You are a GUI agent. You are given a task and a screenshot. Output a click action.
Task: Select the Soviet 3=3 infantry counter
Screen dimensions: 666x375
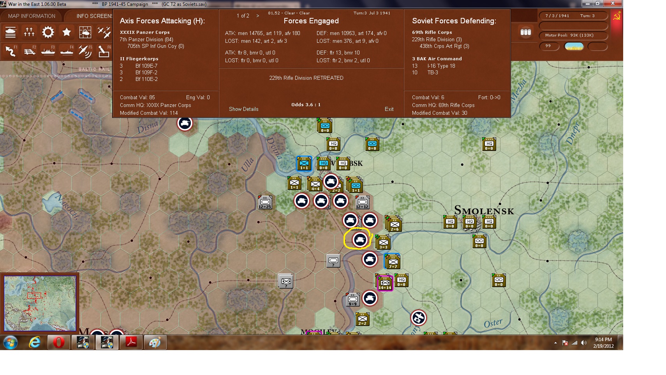click(x=383, y=242)
